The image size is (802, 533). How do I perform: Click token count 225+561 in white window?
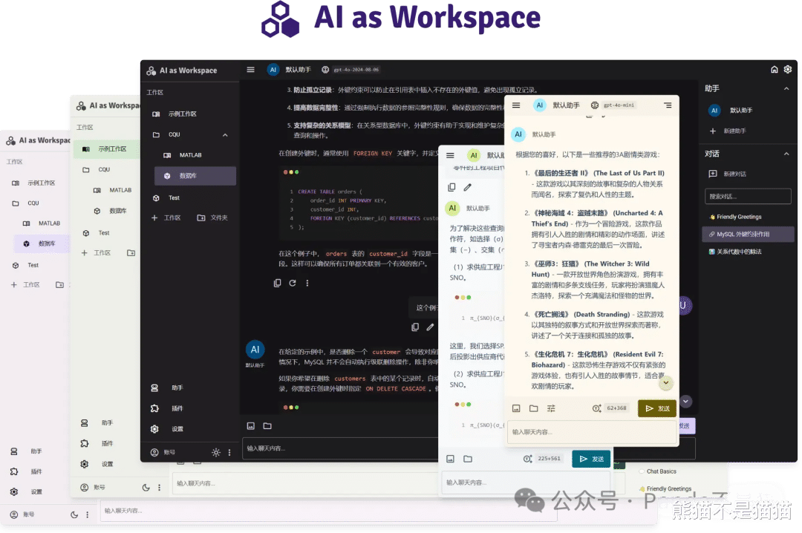pyautogui.click(x=549, y=459)
